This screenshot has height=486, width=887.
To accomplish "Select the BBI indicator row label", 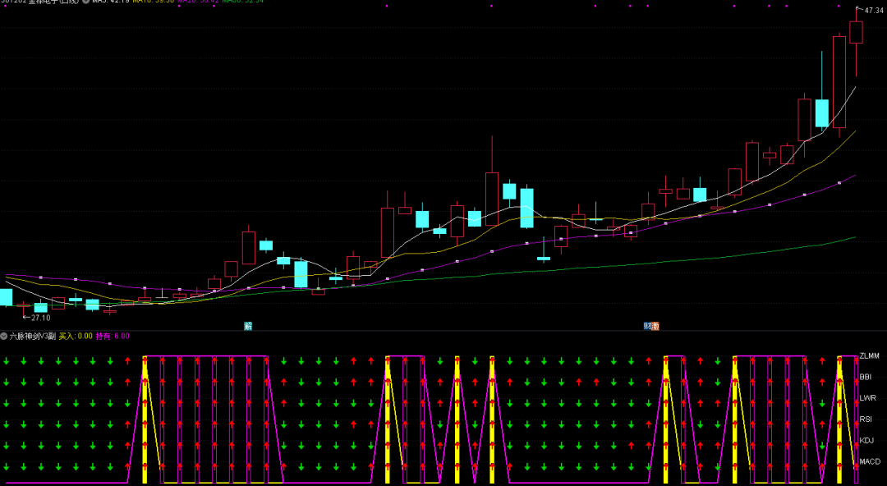I will tap(866, 377).
